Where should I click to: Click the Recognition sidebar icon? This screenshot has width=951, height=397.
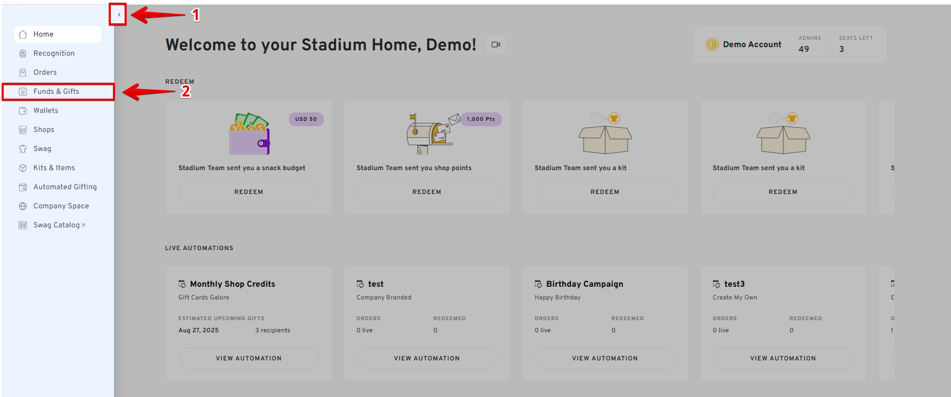[23, 54]
